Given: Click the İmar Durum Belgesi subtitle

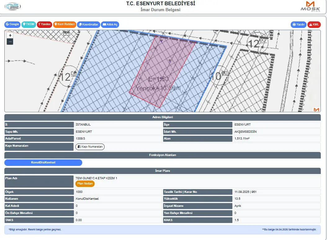Looking at the screenshot, I should (x=160, y=10).
